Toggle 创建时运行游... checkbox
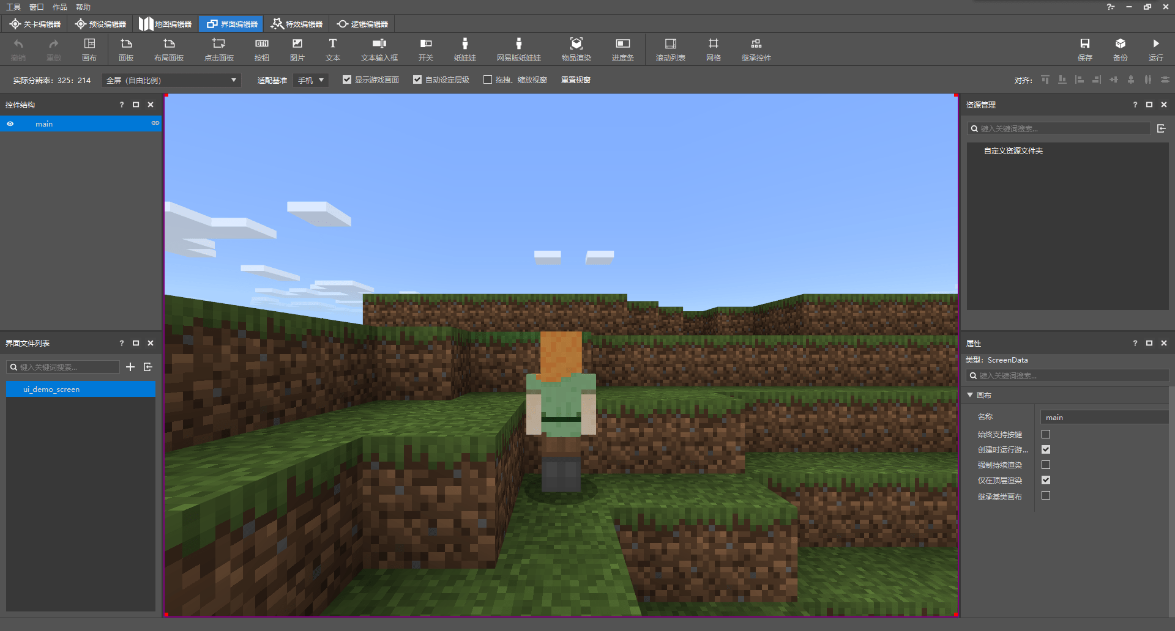 click(1046, 449)
